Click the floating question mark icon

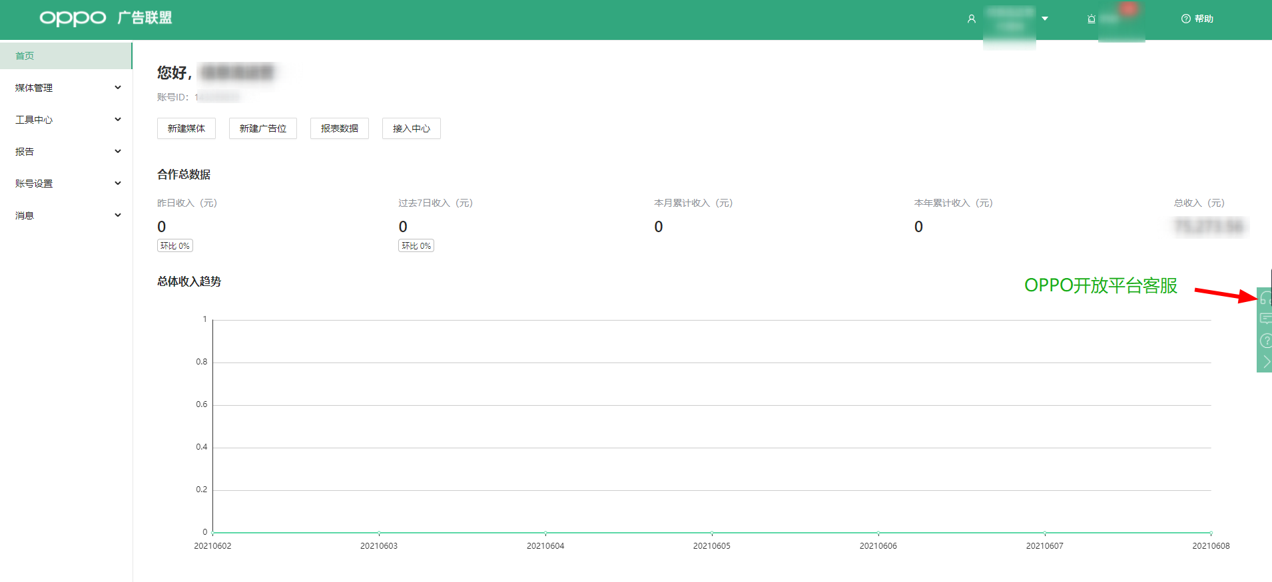(1265, 341)
